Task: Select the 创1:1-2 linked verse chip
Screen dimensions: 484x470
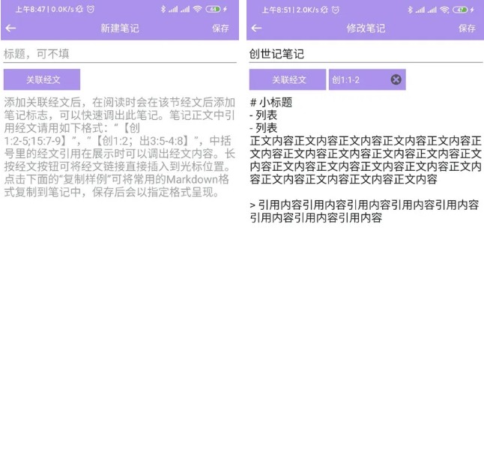Action: click(357, 79)
